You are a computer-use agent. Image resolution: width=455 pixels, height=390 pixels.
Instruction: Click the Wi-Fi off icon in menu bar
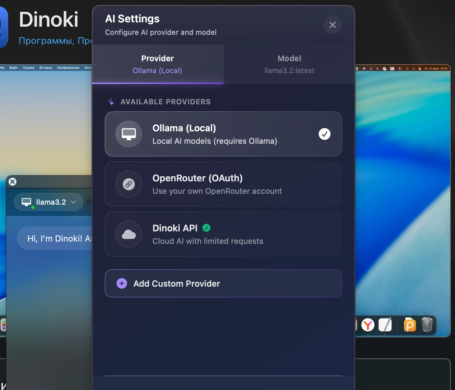[x=407, y=69]
